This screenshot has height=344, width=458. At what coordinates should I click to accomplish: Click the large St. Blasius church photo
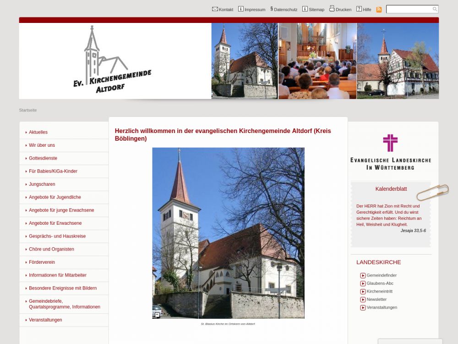pyautogui.click(x=228, y=233)
